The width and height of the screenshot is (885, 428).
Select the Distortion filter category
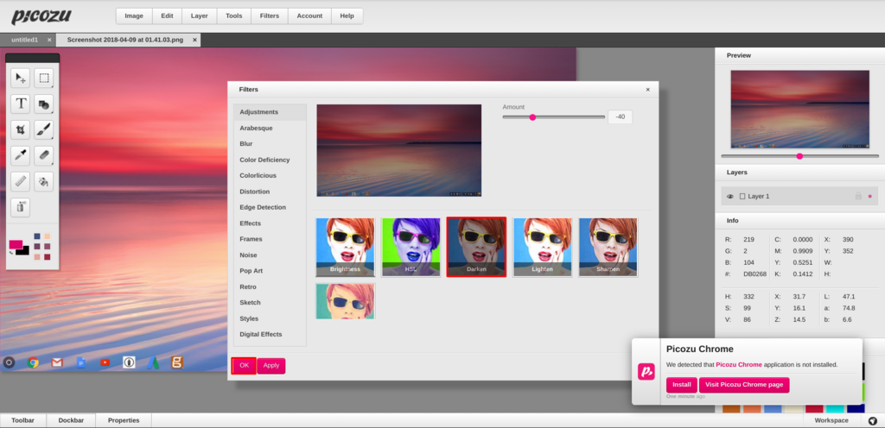pos(270,192)
